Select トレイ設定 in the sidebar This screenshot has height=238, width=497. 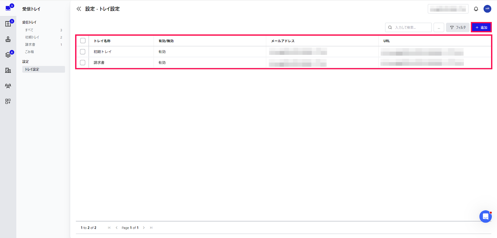click(43, 70)
